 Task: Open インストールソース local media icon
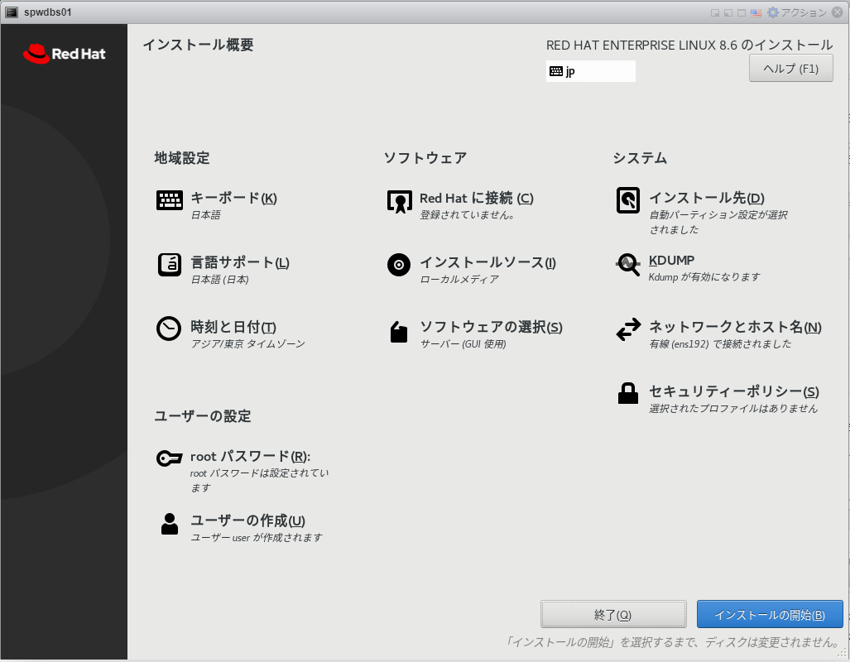(x=398, y=266)
